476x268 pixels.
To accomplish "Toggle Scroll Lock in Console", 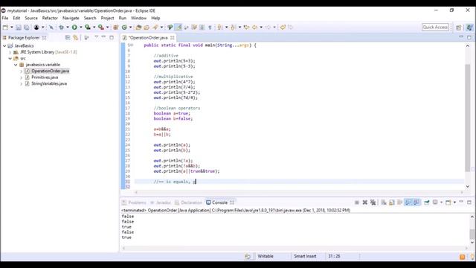I will (x=392, y=202).
